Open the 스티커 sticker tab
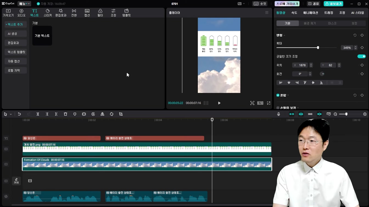Screen dimensions: 369x207 tap(47, 13)
